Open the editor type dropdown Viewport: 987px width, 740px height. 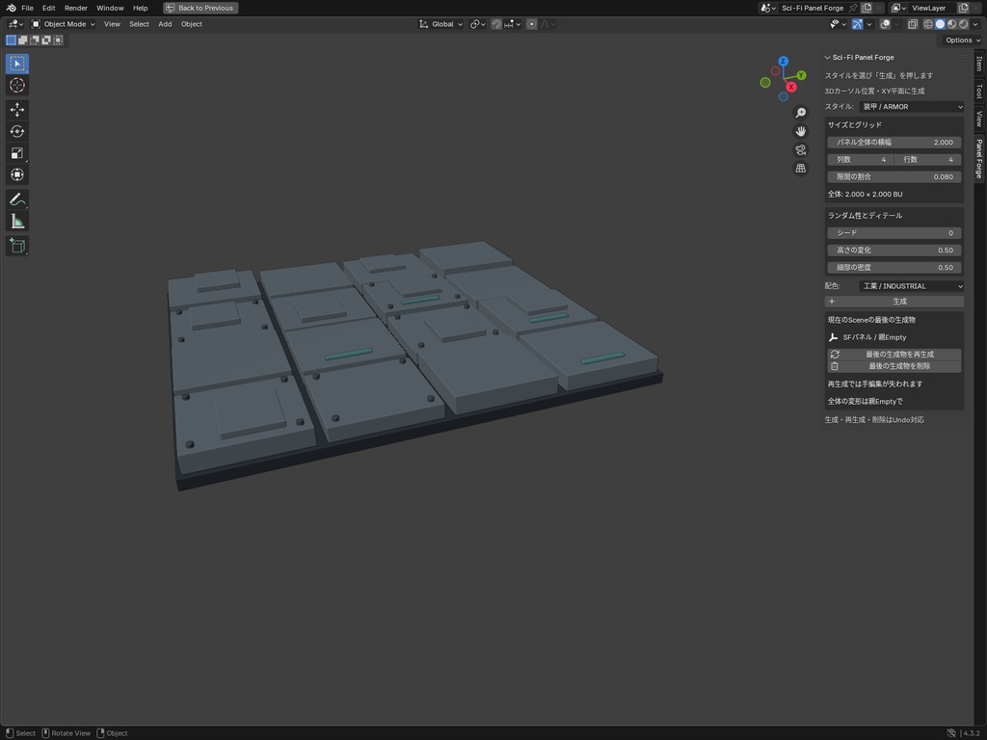pyautogui.click(x=15, y=24)
